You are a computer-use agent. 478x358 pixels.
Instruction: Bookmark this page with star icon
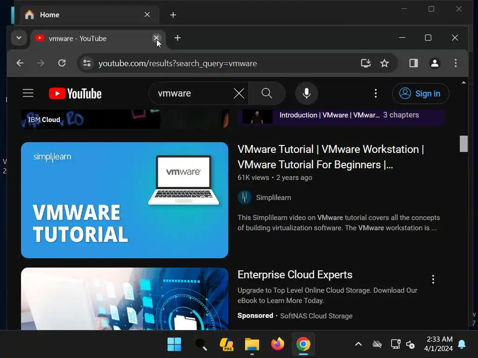pos(385,63)
